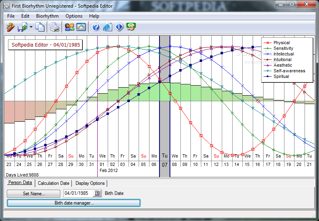Open the Options menu
This screenshot has height=221, width=319.
[74, 16]
